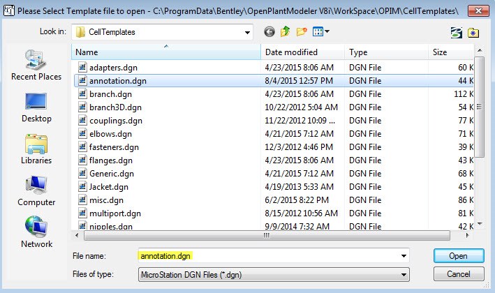Screen dimensions: 495x293
Task: Click date 10/22/2012 5:04 AM cell
Action: [x=301, y=107]
